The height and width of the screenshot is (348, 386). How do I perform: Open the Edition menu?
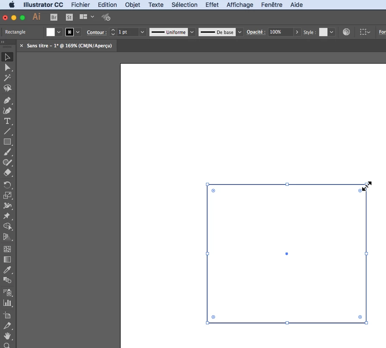(x=107, y=5)
